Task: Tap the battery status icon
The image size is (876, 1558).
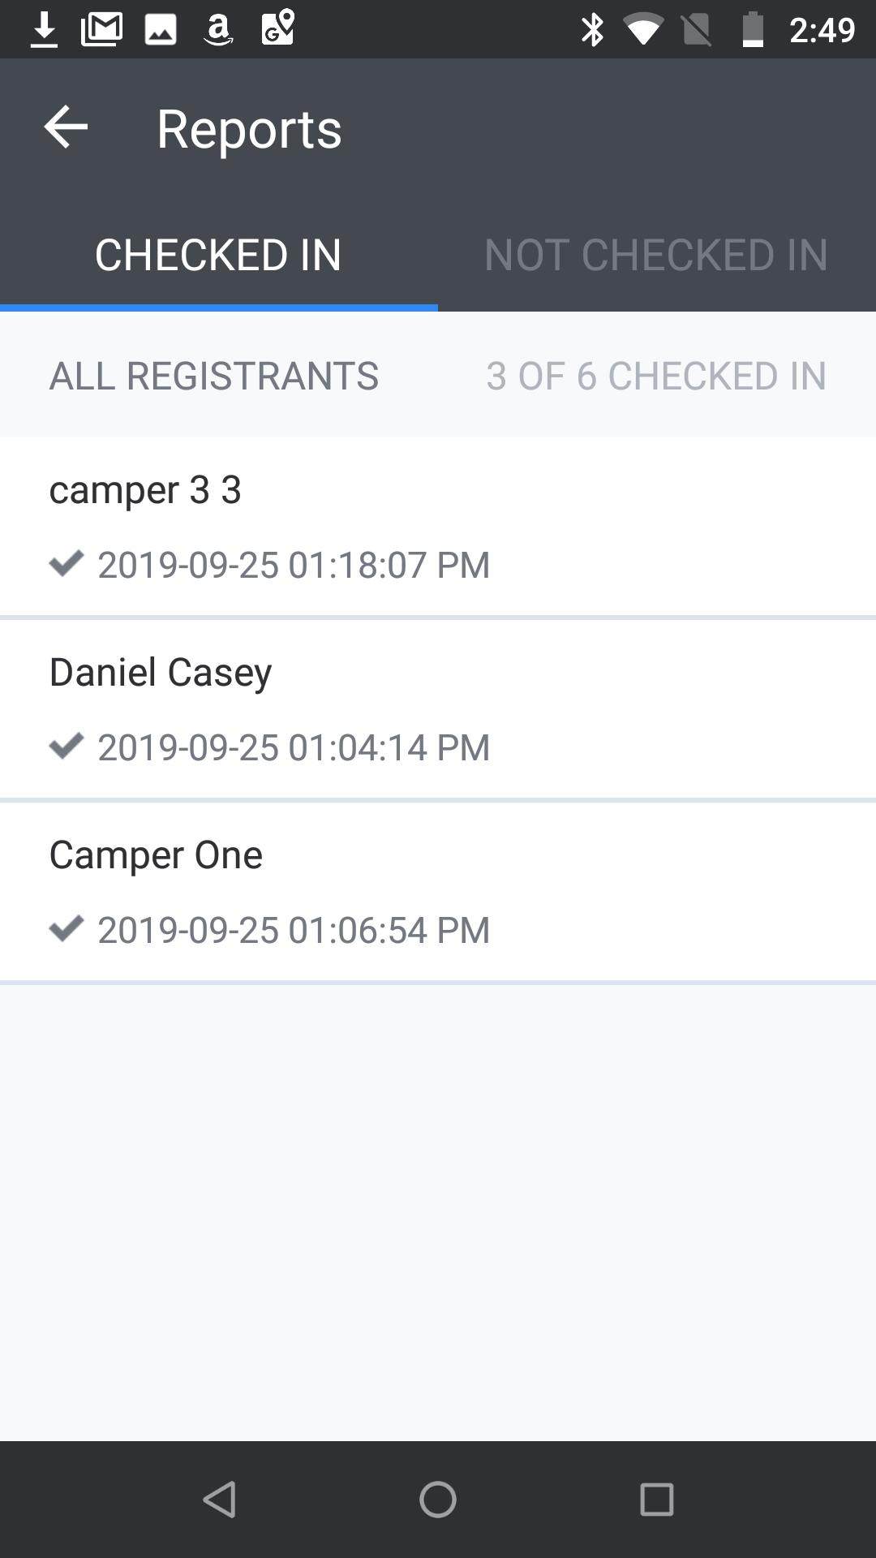Action: tap(753, 30)
